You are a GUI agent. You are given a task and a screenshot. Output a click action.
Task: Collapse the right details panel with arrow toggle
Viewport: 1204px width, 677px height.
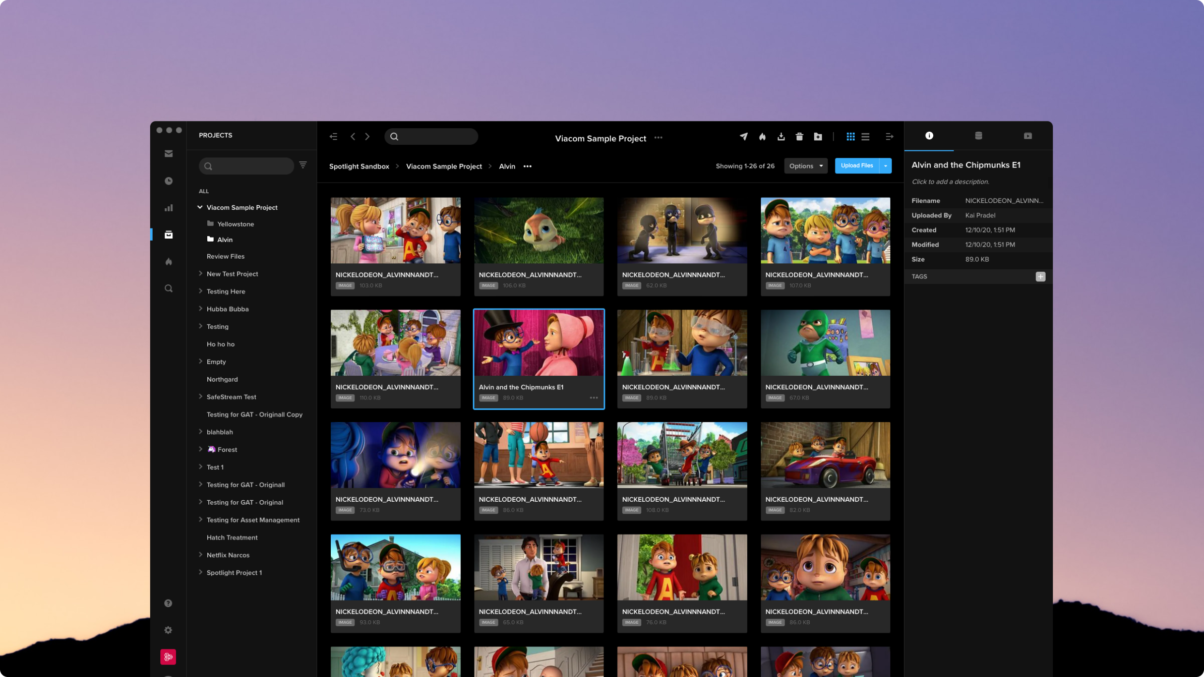(890, 137)
